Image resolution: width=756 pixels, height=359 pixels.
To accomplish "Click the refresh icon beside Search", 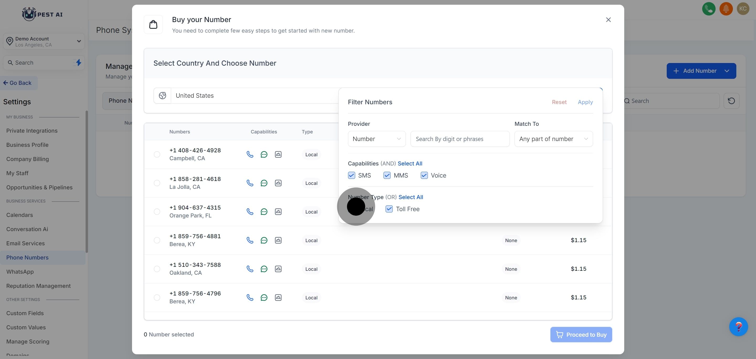I will [x=731, y=101].
